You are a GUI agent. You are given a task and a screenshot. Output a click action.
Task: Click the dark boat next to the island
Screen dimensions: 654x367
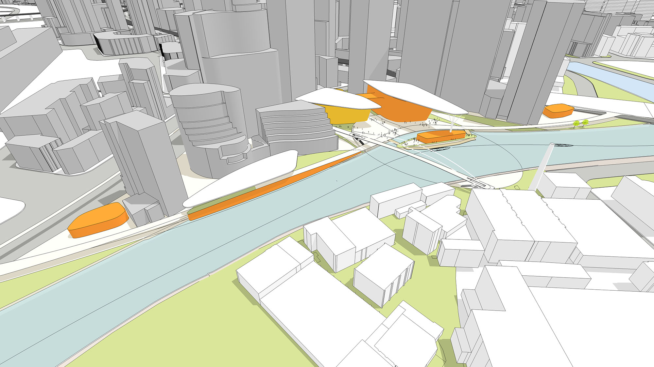tap(440, 149)
